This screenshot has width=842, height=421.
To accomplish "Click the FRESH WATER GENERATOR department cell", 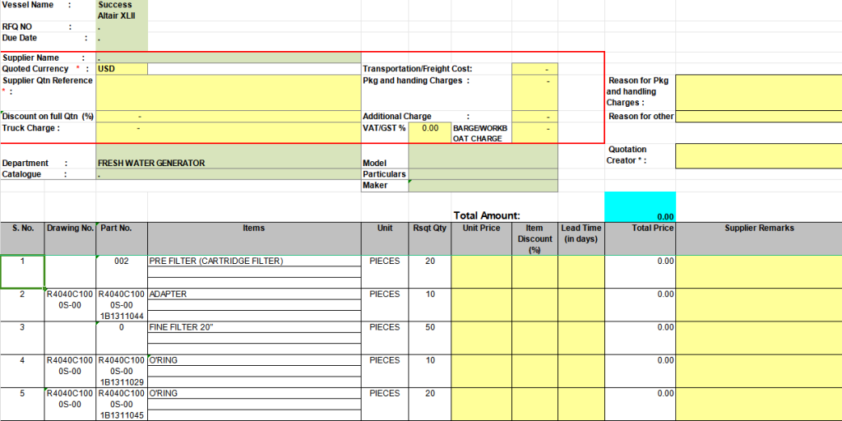I will point(228,163).
